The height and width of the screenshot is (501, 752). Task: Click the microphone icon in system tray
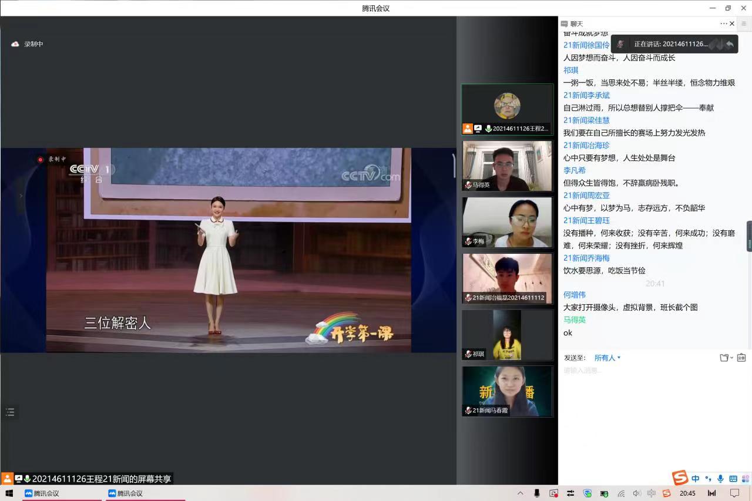(x=536, y=493)
